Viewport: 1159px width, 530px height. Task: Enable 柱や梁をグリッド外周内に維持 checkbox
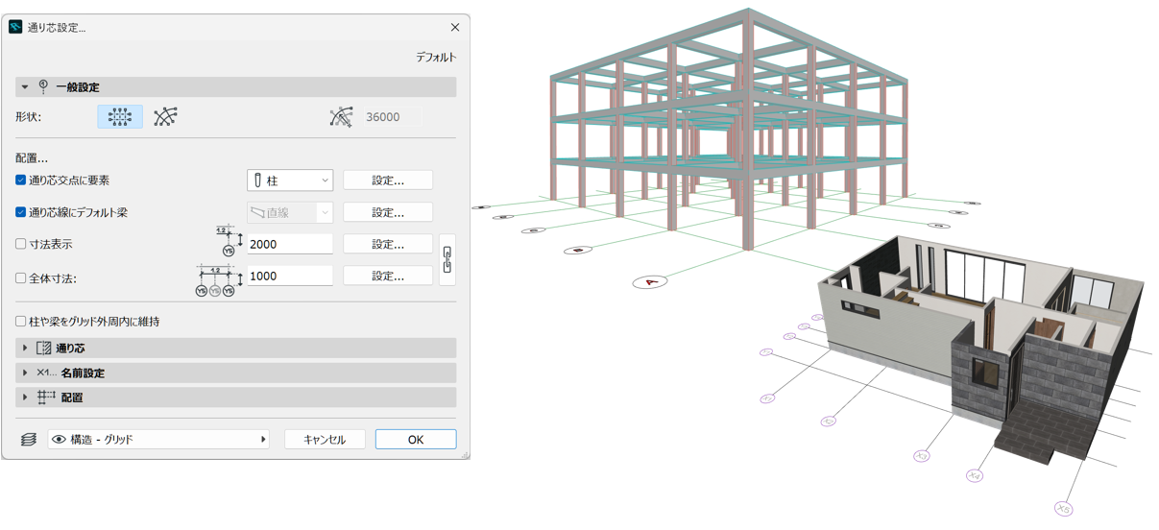tap(21, 322)
